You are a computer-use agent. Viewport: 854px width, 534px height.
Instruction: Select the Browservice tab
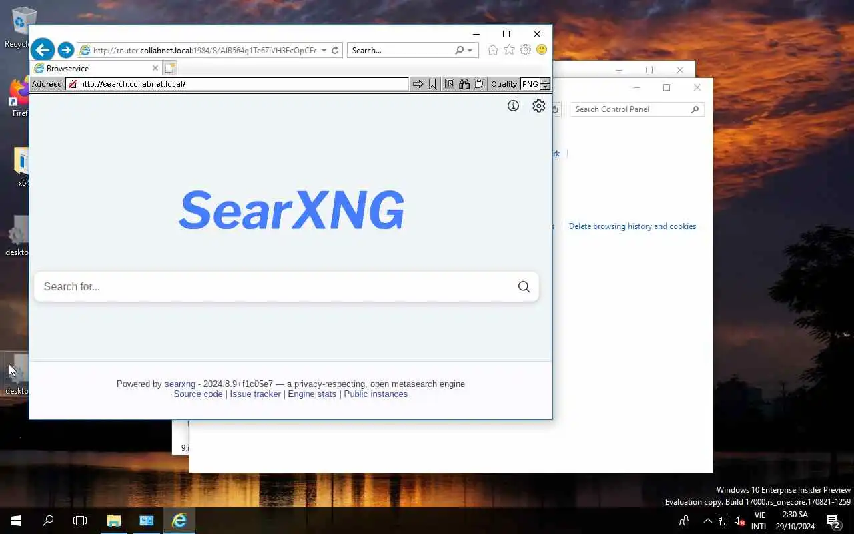95,68
